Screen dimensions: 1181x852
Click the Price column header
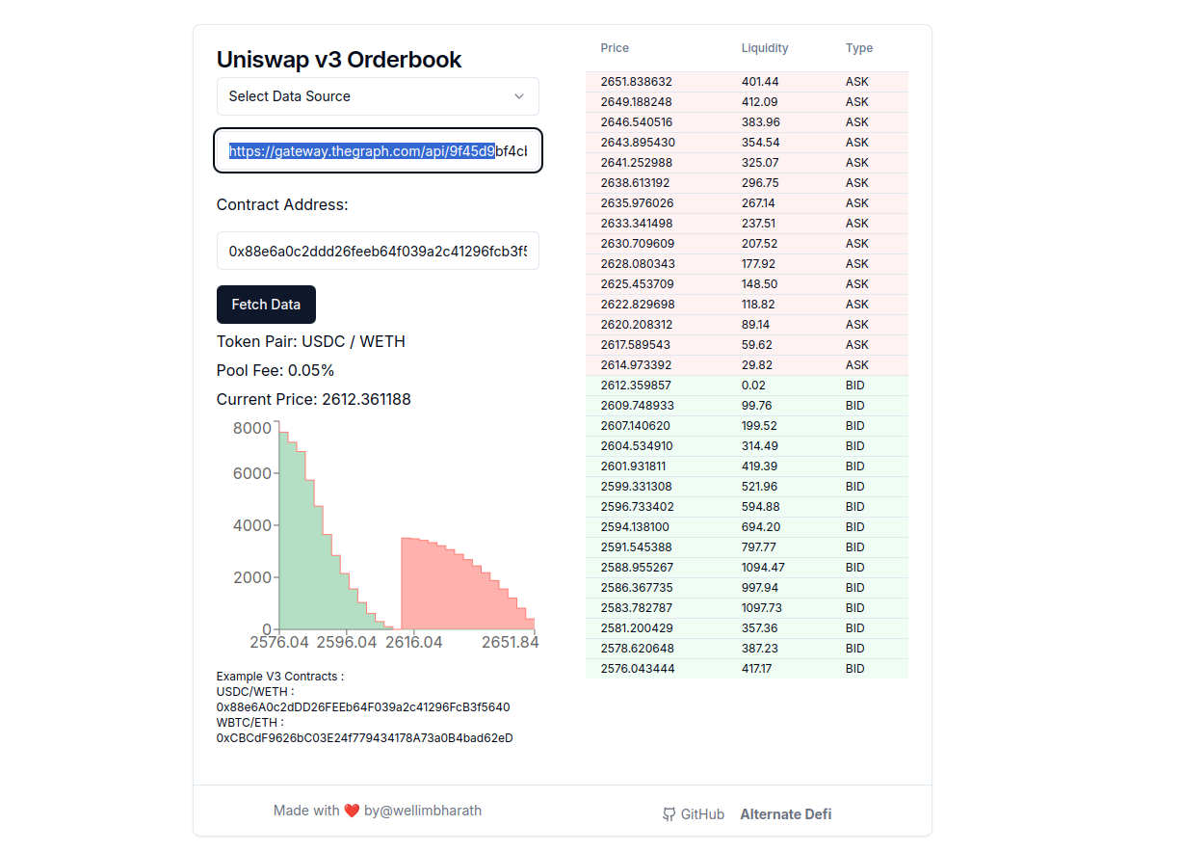[615, 48]
